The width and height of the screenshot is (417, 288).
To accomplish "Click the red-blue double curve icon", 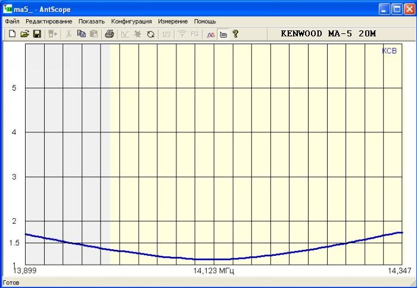I will click(211, 35).
